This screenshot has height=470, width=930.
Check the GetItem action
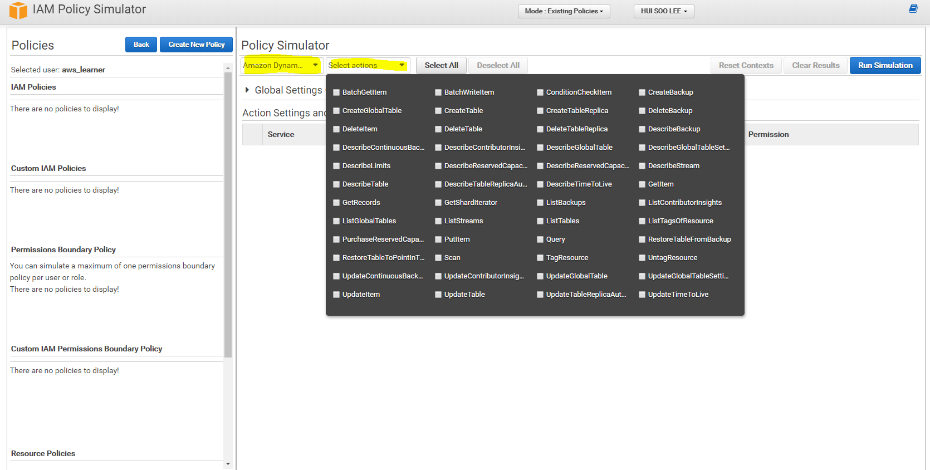642,184
